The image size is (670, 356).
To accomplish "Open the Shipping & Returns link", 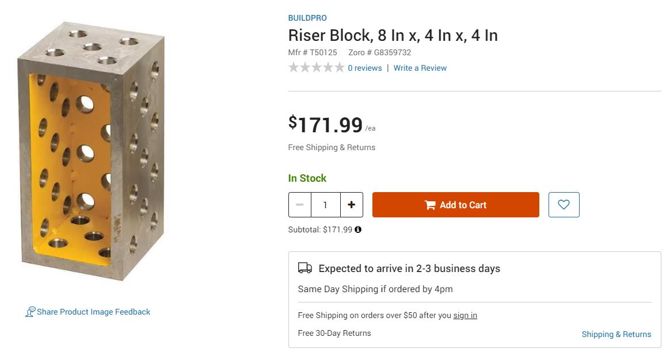I will (616, 334).
